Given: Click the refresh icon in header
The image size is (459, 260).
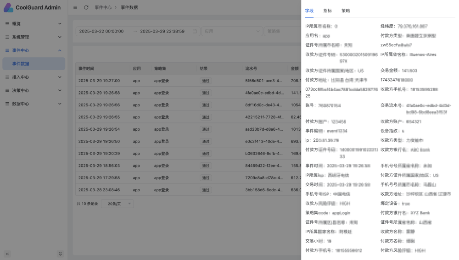Looking at the screenshot, I should (86, 7).
